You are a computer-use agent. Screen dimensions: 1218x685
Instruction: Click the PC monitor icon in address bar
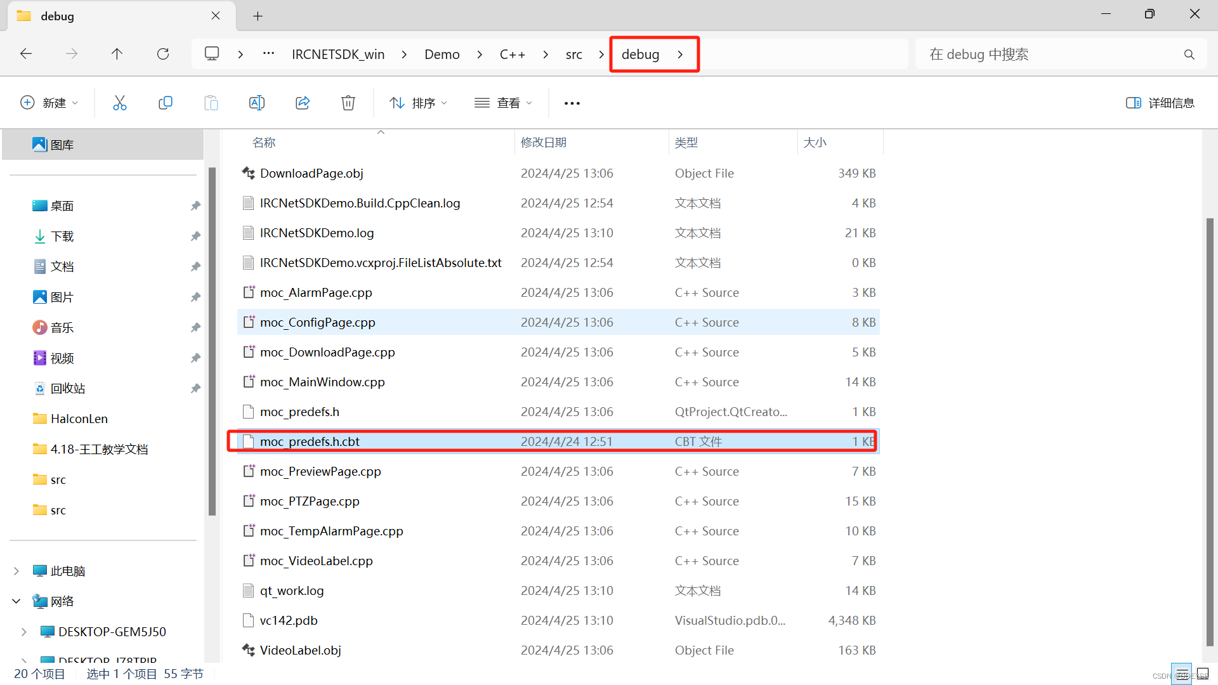click(212, 54)
